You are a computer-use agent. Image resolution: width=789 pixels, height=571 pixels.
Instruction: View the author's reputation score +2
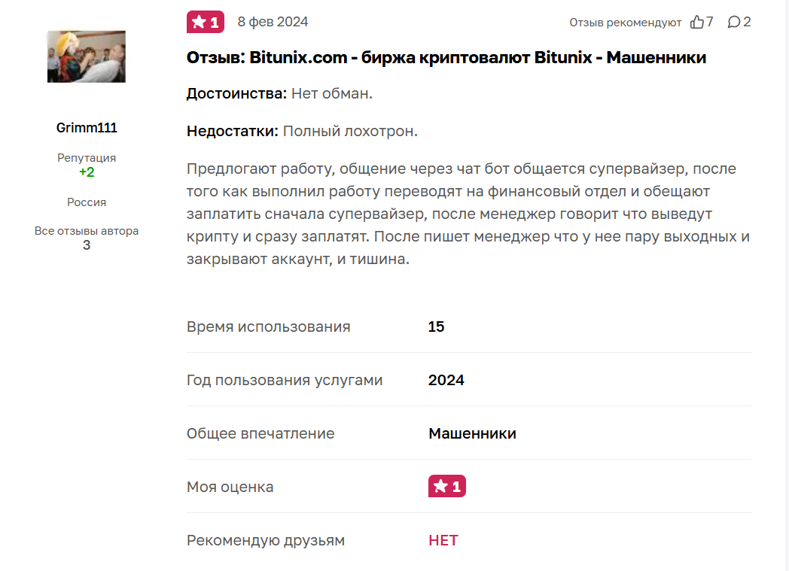(87, 172)
